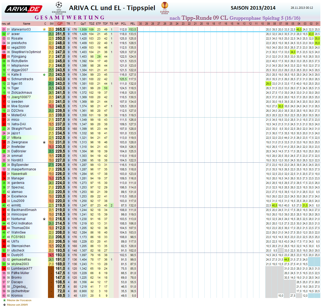Click the player name Lumberjack77
The image size is (322, 307).
(x=22, y=269)
